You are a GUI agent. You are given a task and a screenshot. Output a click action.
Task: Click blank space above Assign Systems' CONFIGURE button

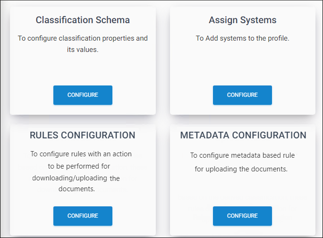click(x=242, y=66)
